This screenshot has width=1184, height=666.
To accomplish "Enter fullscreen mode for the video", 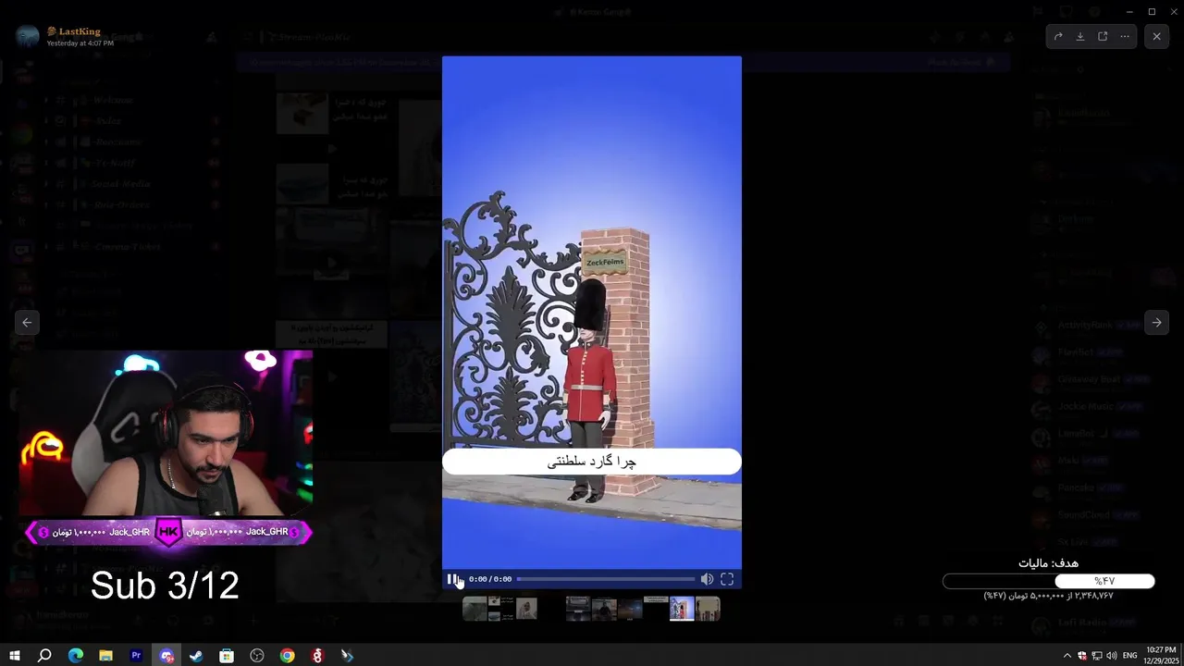I will [x=727, y=579].
